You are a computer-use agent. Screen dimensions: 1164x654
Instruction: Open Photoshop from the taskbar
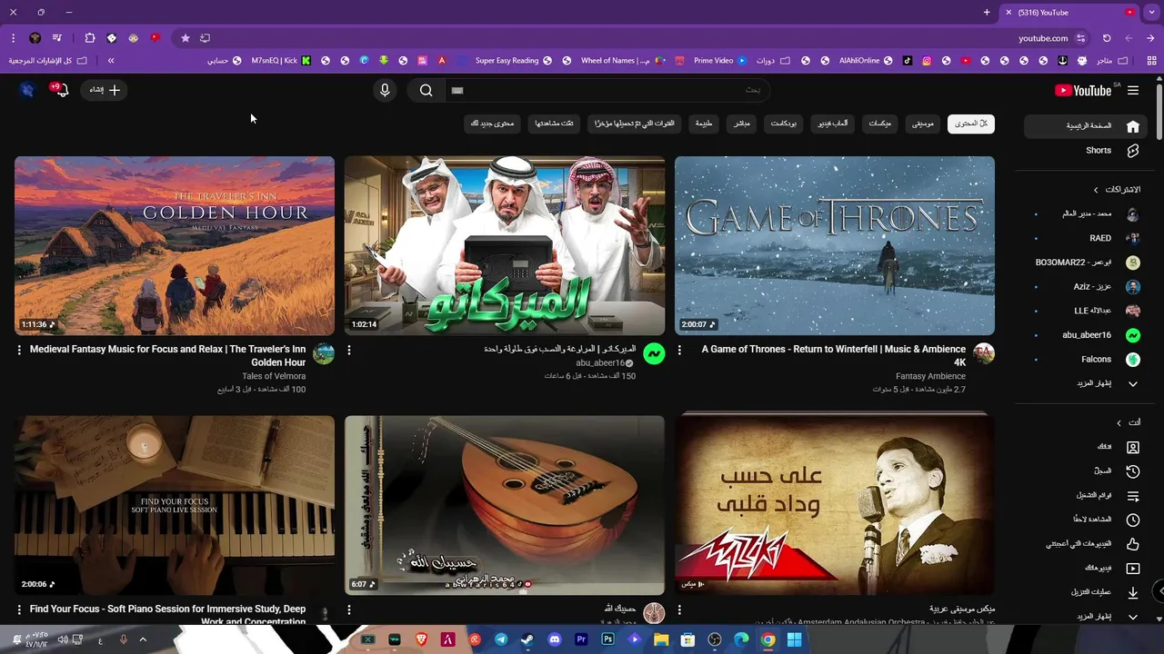pyautogui.click(x=608, y=639)
